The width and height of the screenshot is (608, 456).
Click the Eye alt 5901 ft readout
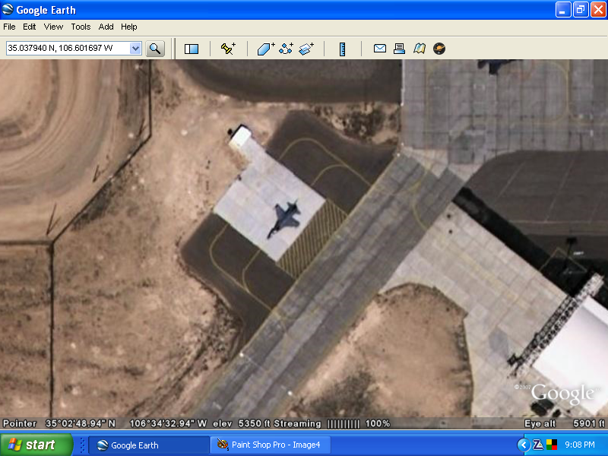565,423
